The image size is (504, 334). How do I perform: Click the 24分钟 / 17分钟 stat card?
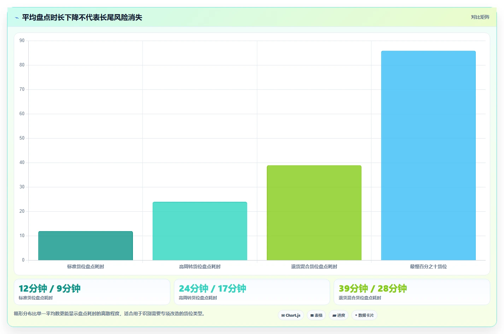click(x=252, y=292)
